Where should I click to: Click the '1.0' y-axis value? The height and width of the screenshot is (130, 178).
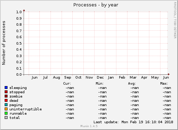(19, 12)
